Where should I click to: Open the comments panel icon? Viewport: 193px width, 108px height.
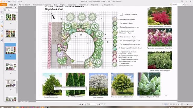(x=2, y=26)
